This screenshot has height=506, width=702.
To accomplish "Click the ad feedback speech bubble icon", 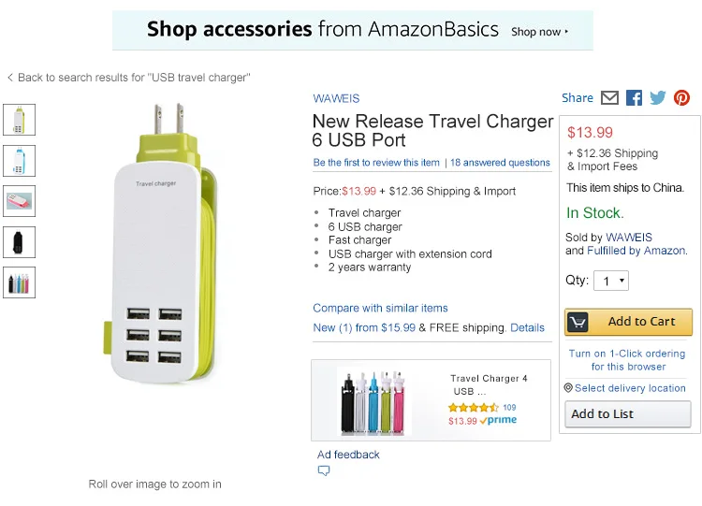I will pos(324,471).
